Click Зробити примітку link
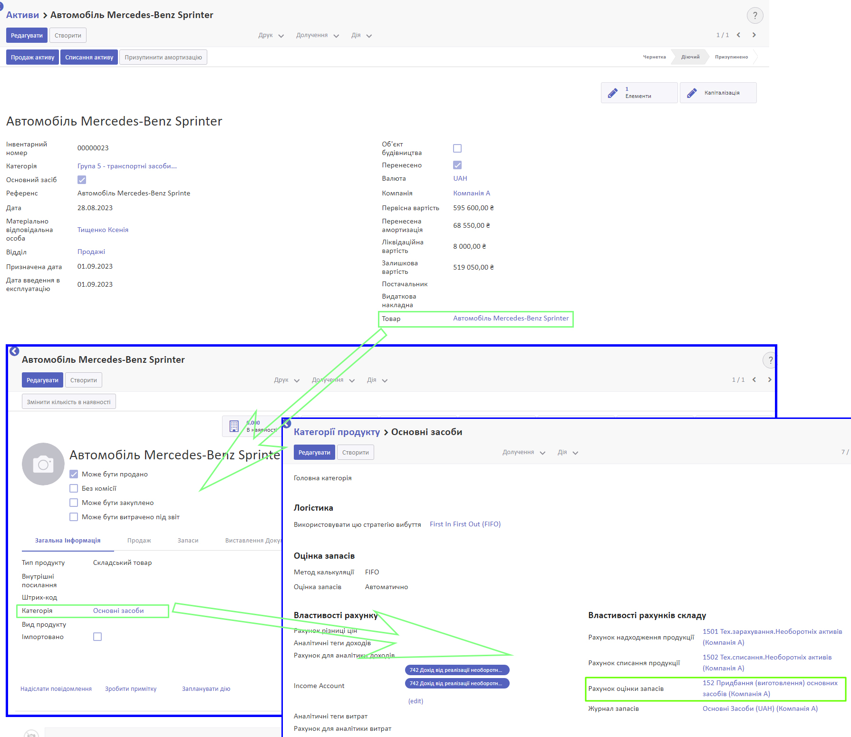This screenshot has height=737, width=851. [x=131, y=689]
